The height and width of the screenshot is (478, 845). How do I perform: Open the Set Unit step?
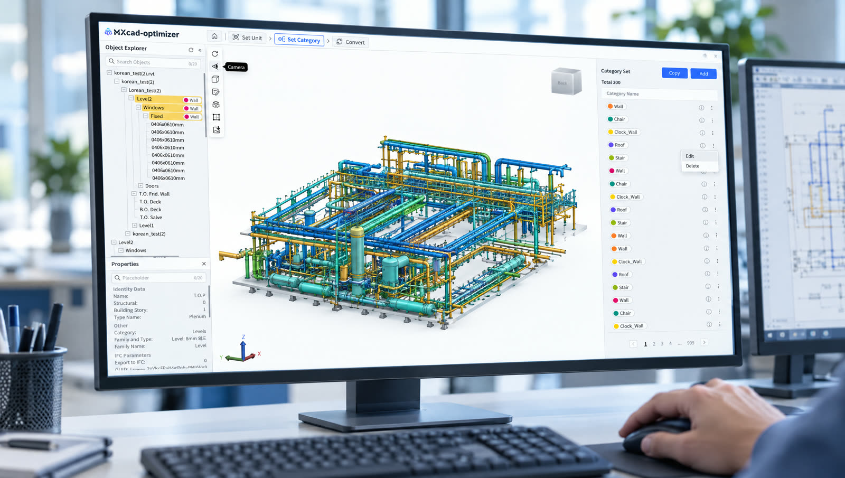pyautogui.click(x=247, y=38)
